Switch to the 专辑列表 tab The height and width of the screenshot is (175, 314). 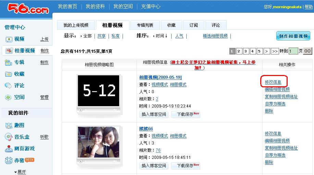pyautogui.click(x=145, y=25)
